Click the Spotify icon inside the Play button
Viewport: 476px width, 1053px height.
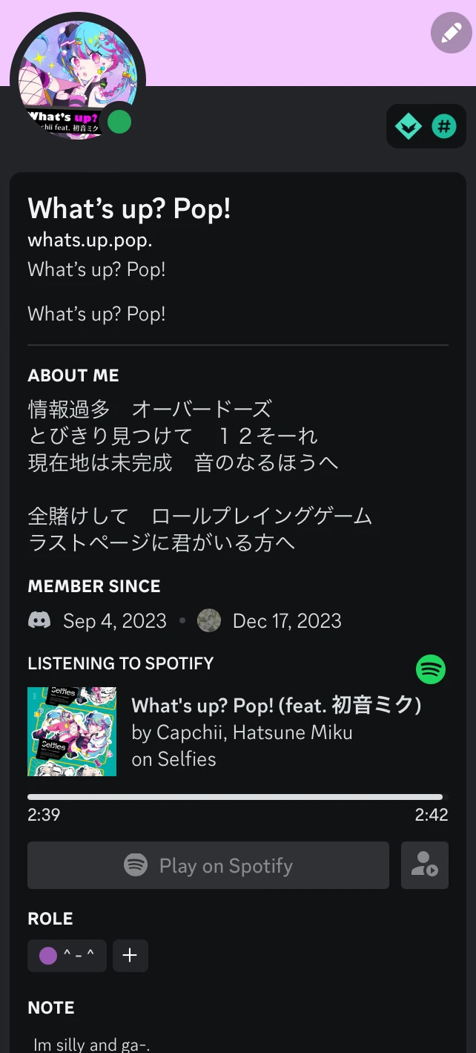[x=137, y=865]
